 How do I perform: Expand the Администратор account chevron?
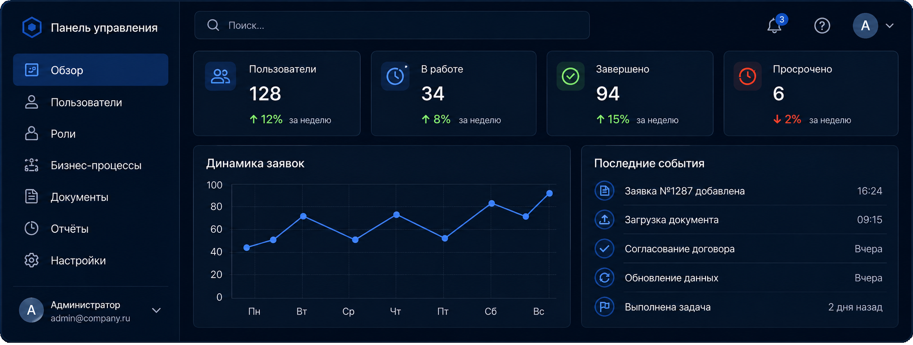coord(156,310)
